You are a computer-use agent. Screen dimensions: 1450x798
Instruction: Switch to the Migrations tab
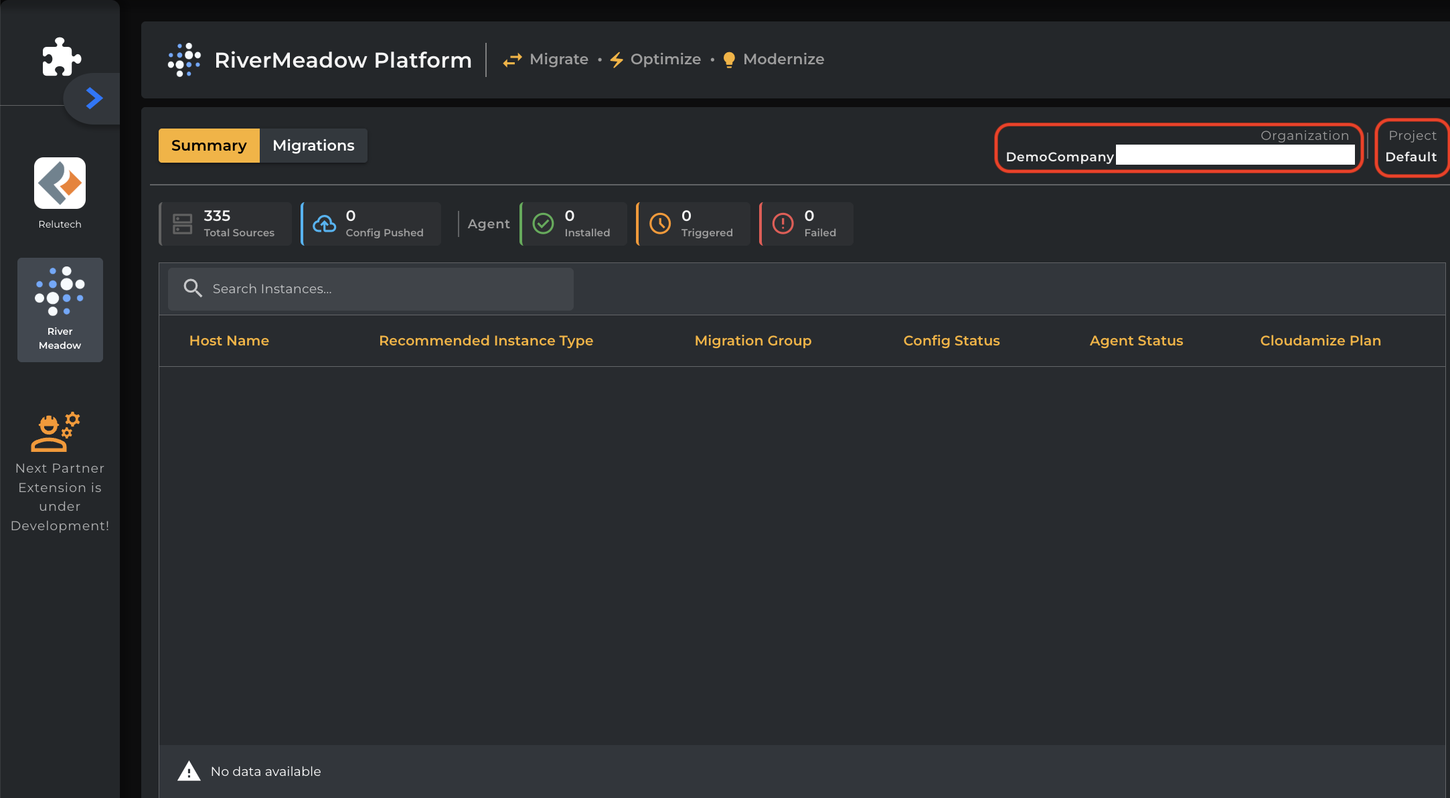pos(313,145)
